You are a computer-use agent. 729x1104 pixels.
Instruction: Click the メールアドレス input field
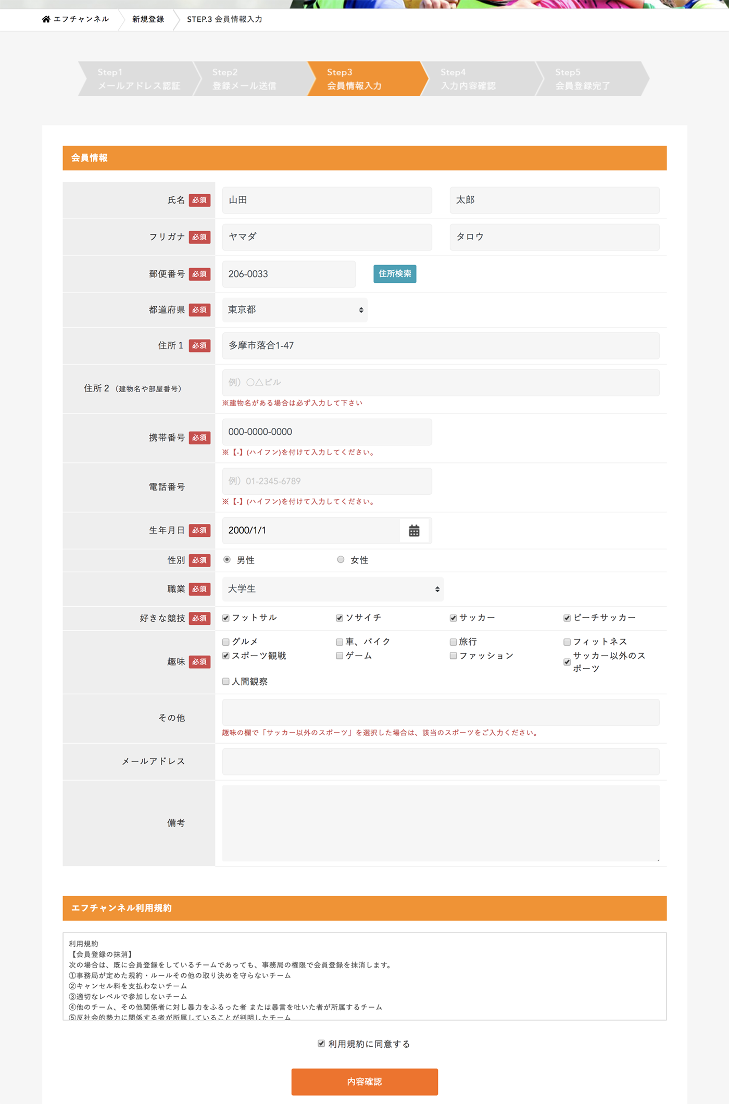click(441, 761)
